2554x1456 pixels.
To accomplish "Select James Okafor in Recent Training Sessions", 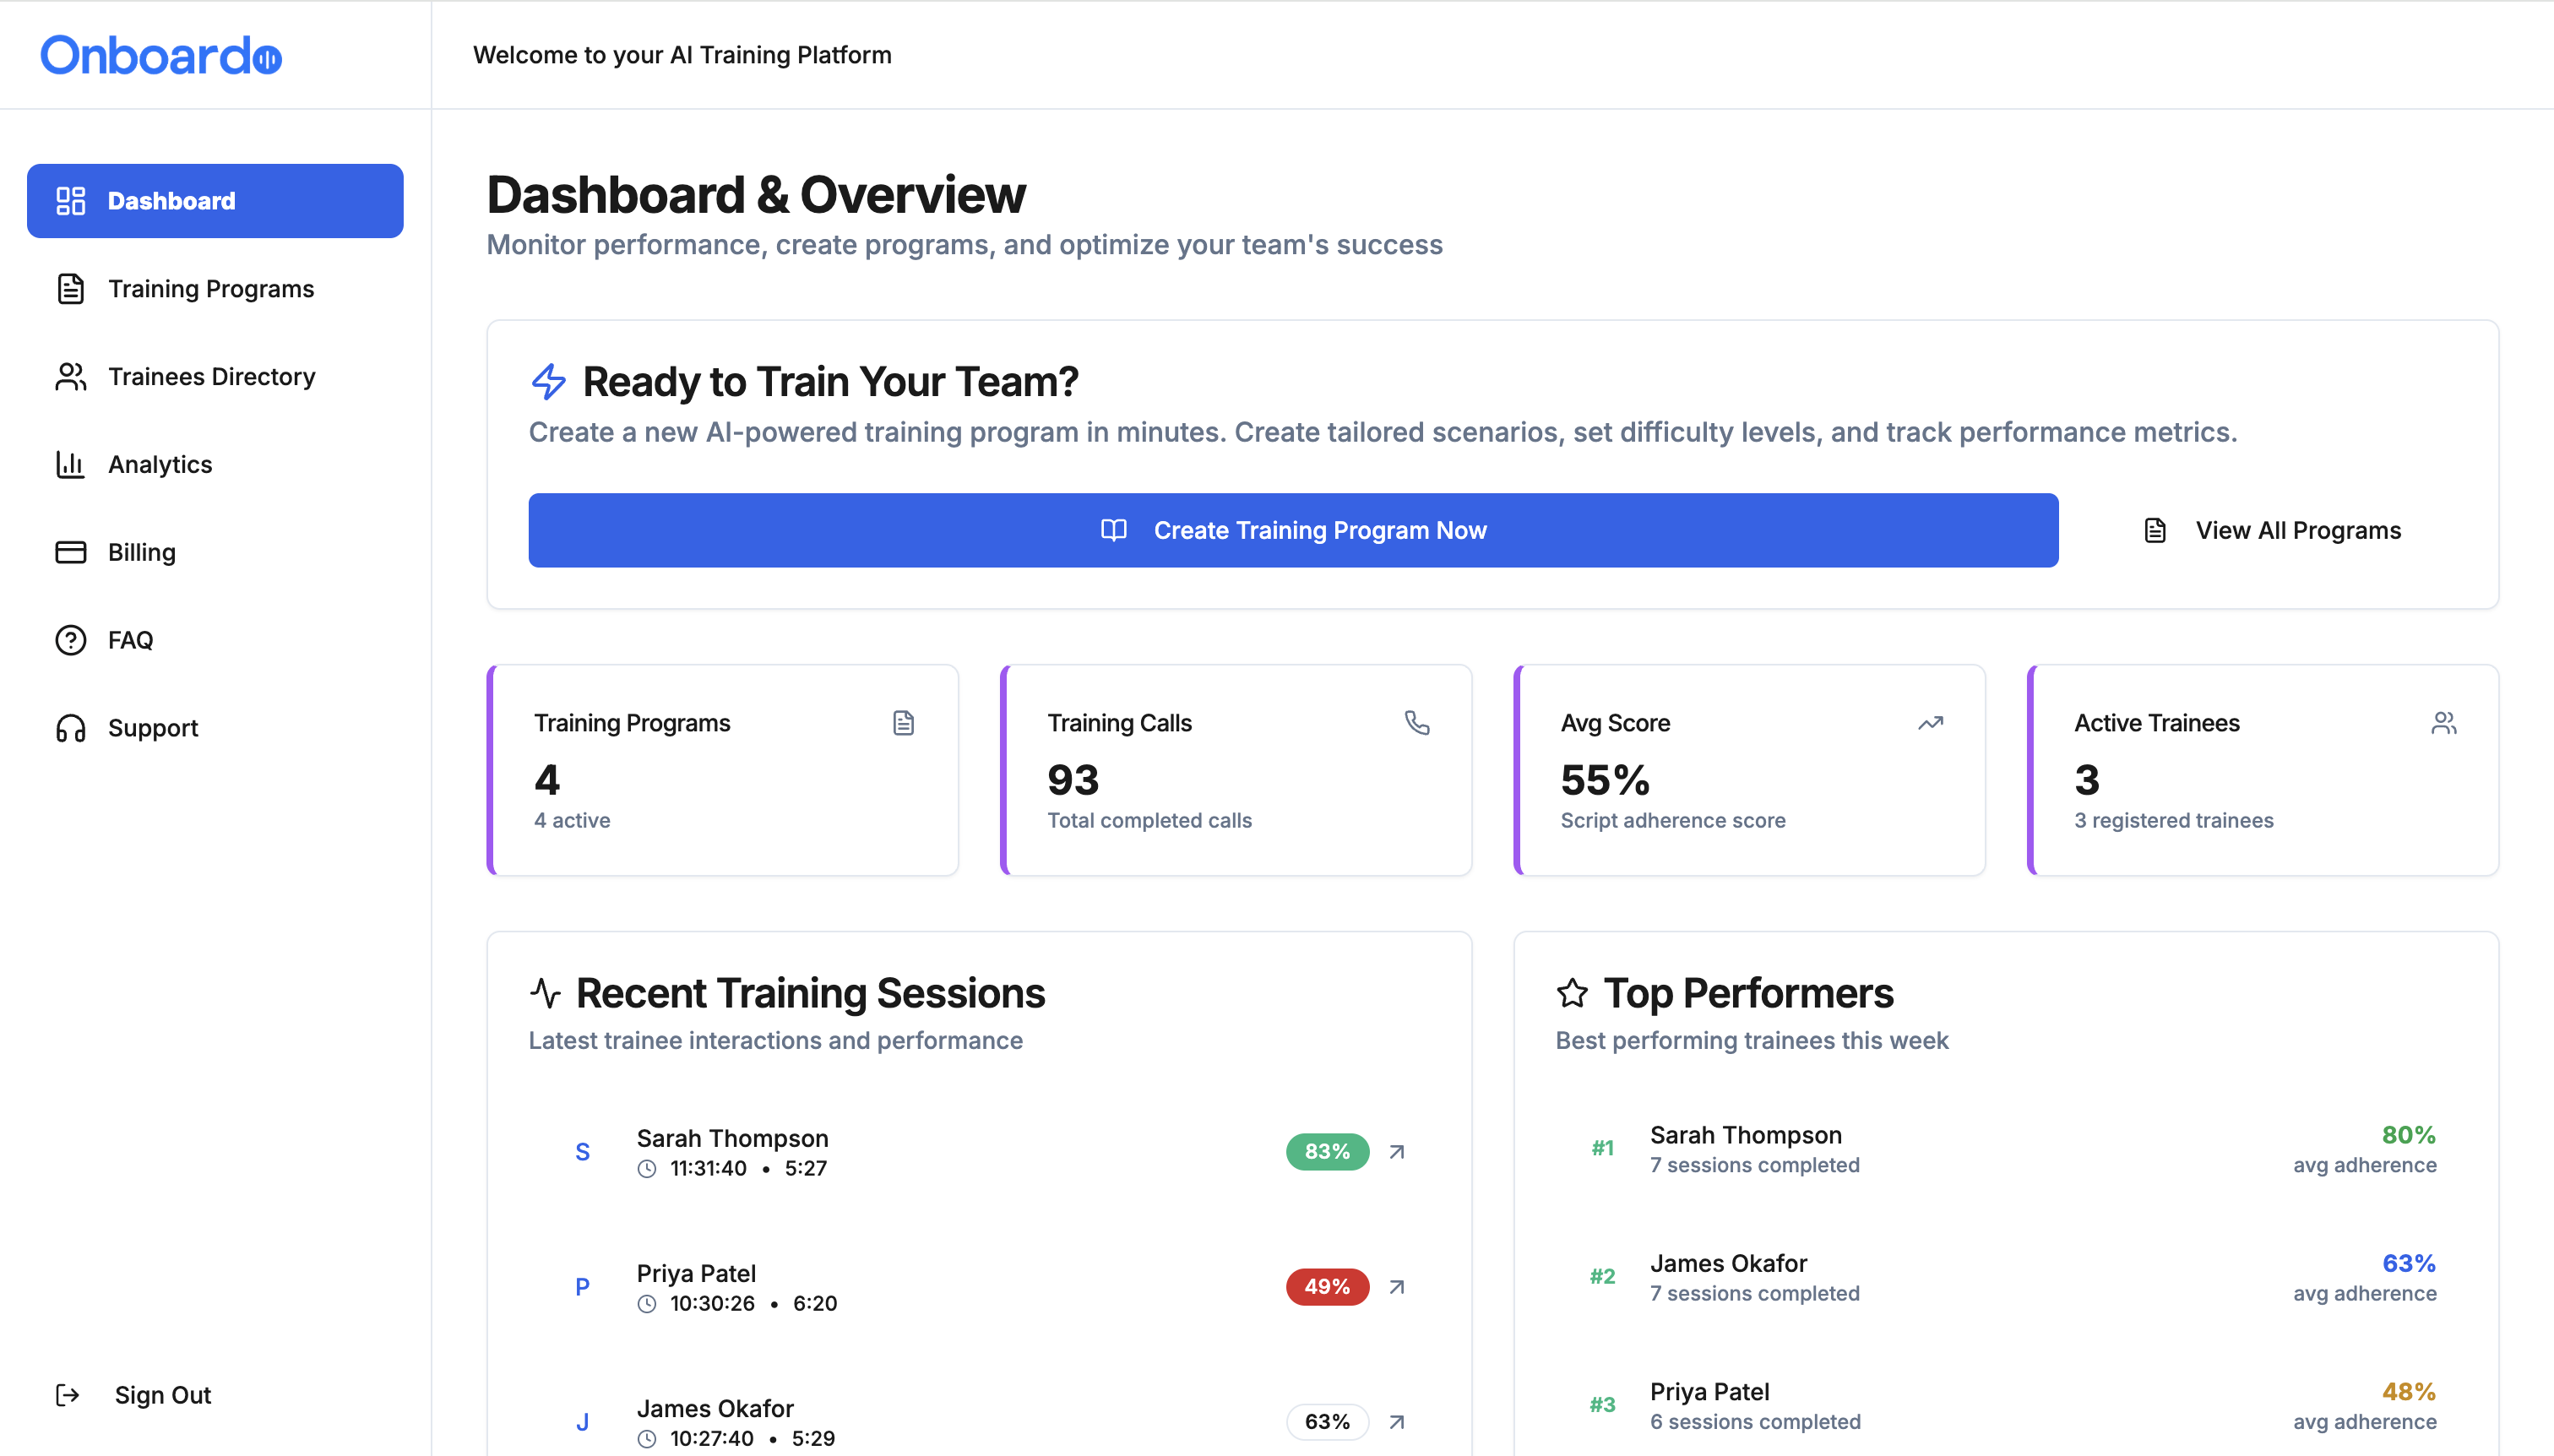I will click(x=715, y=1409).
